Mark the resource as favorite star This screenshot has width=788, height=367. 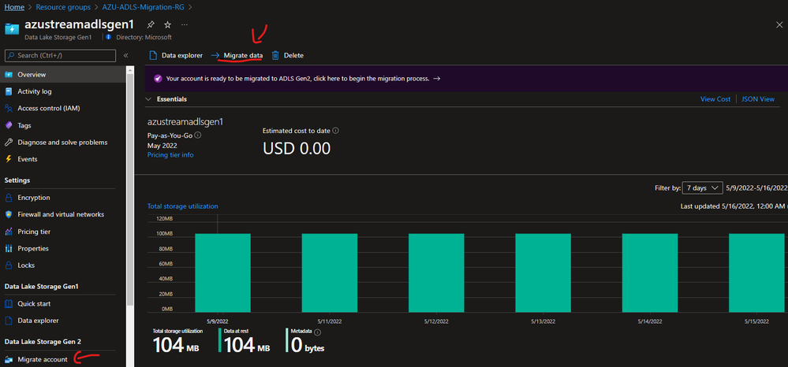[168, 24]
